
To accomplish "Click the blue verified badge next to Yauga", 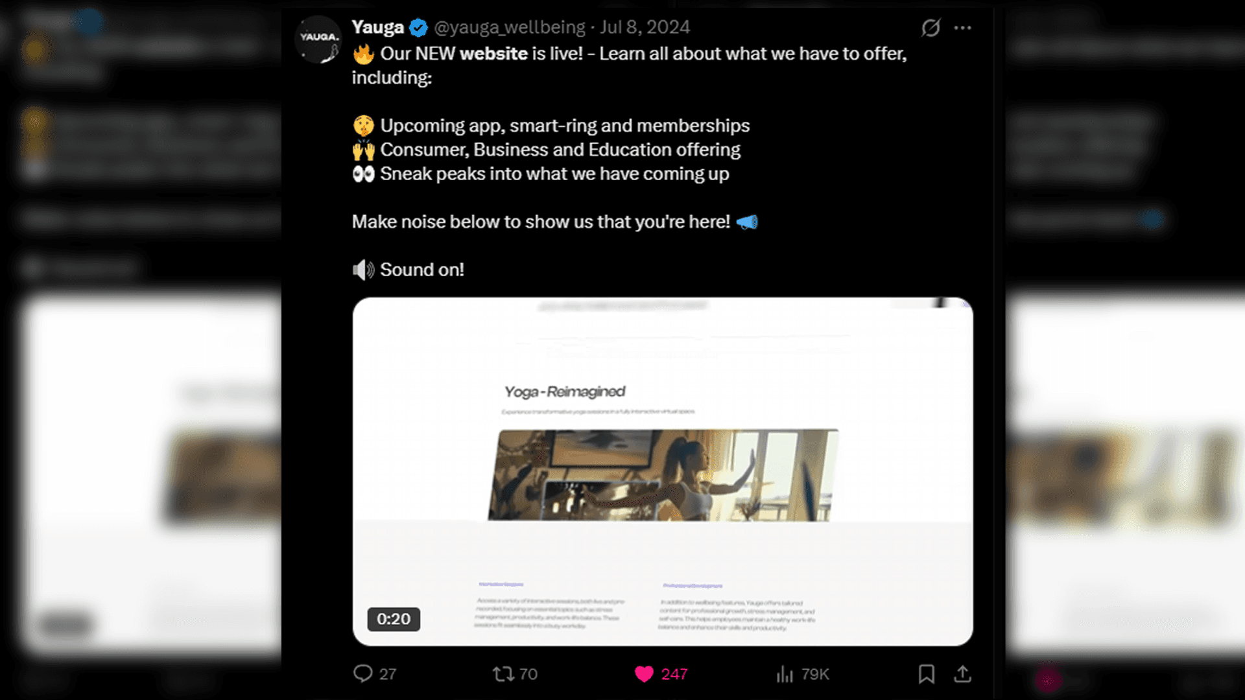I will pyautogui.click(x=418, y=28).
